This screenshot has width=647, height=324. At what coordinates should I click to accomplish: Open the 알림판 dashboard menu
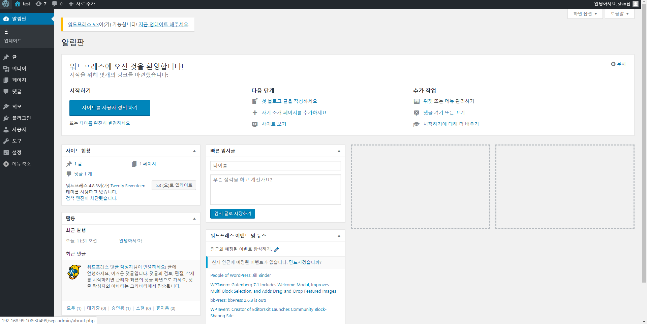(27, 19)
